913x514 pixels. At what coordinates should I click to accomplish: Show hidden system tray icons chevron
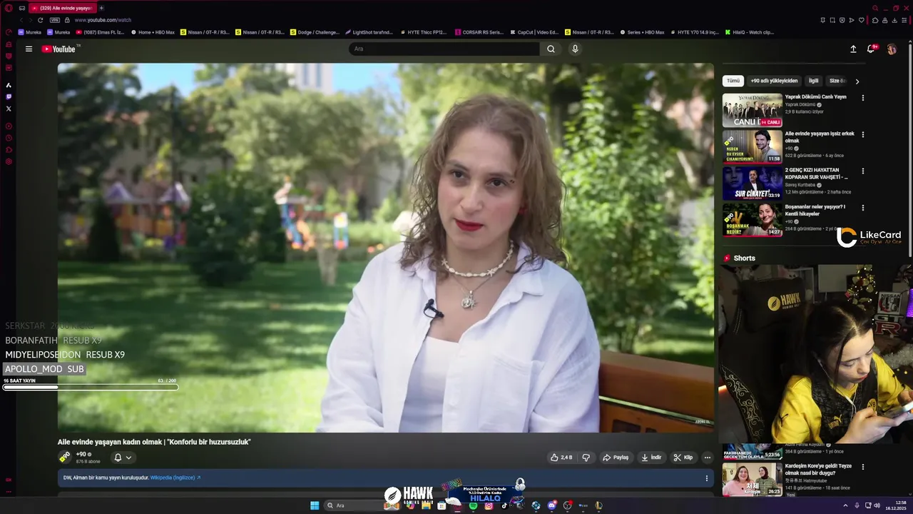click(x=845, y=505)
